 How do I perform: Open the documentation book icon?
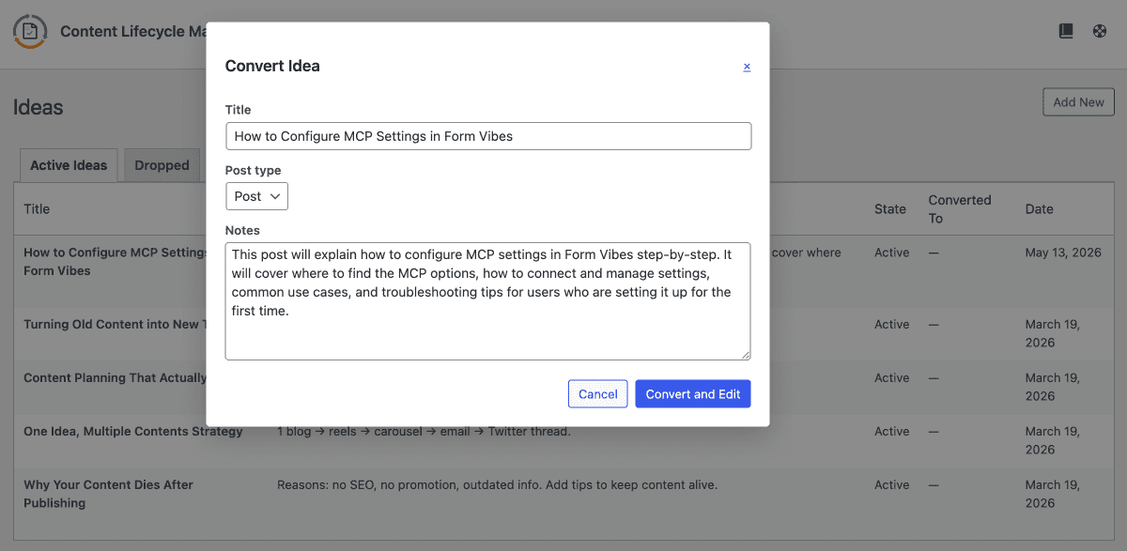[x=1066, y=31]
